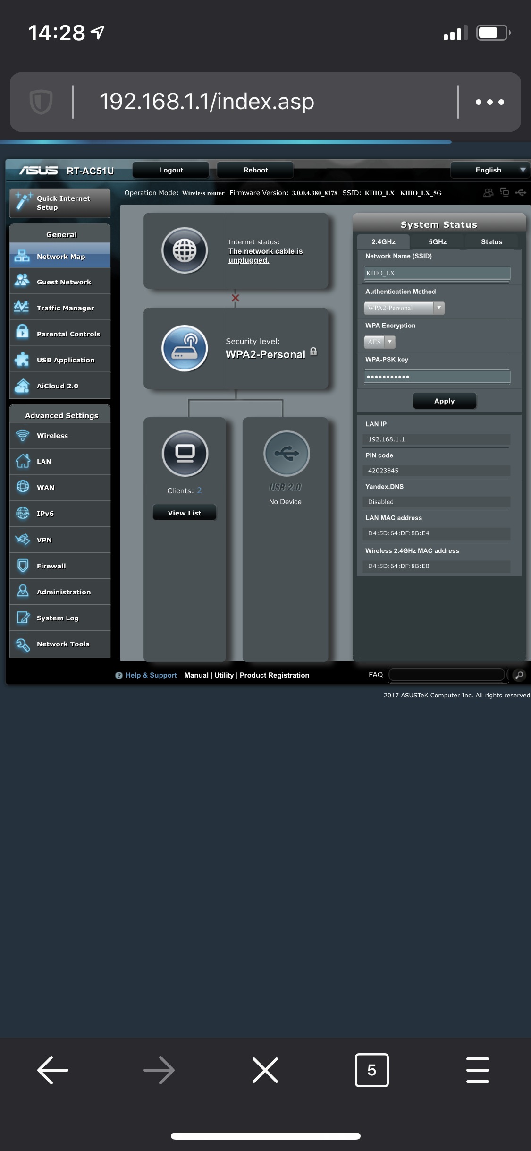Click KHIO_LX_5G SSID link
The width and height of the screenshot is (531, 1151).
(421, 193)
